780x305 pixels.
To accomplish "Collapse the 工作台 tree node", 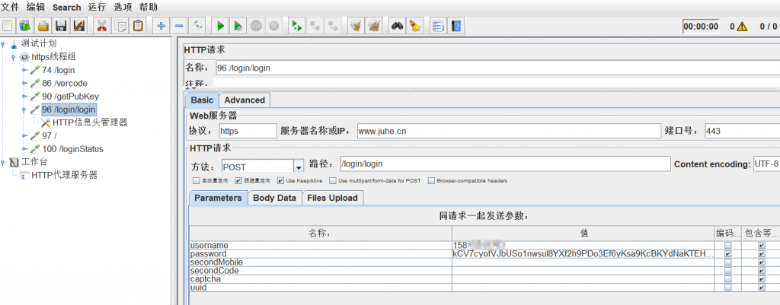I will 2,161.
